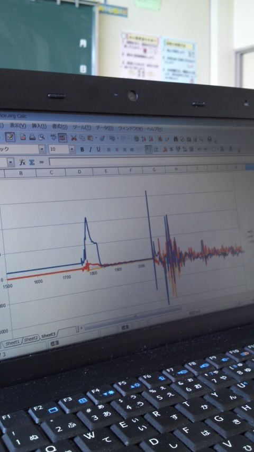Select column B header
The image size is (254, 452).
click(x=21, y=173)
